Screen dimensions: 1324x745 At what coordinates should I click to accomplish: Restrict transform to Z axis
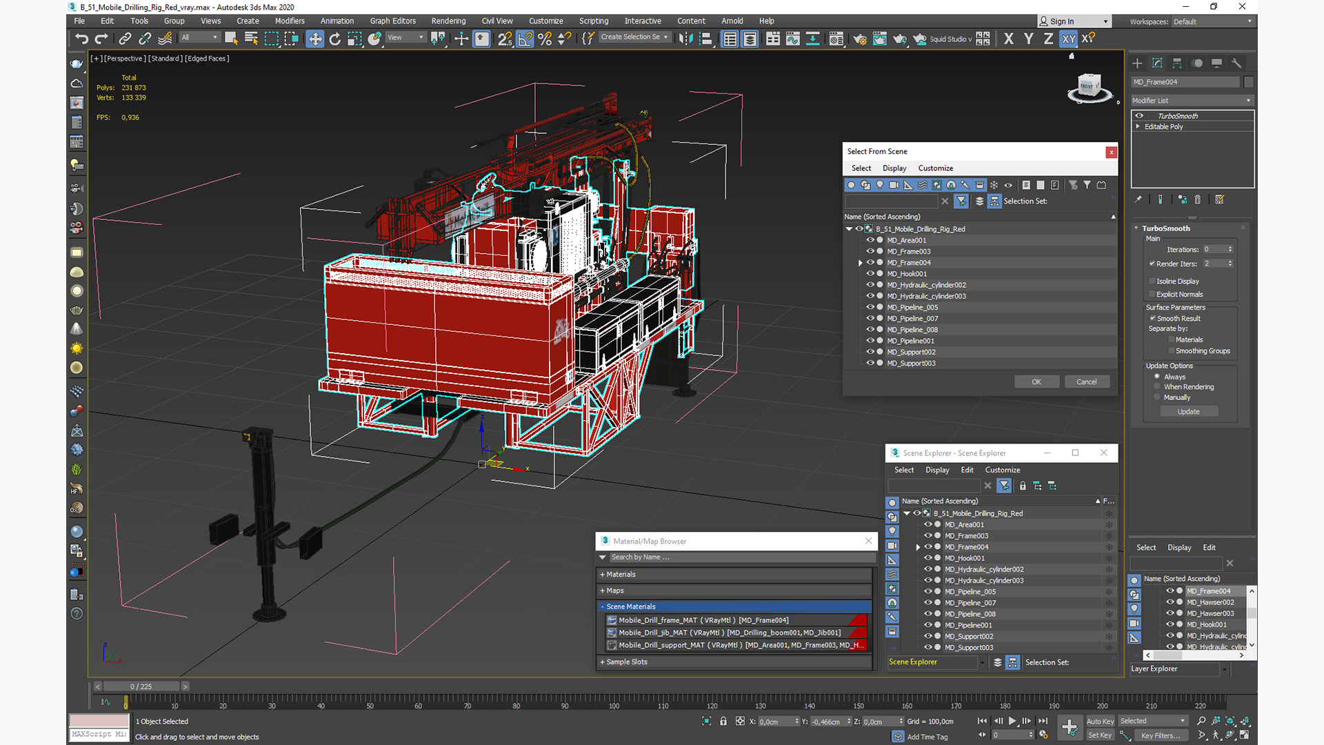(1048, 39)
